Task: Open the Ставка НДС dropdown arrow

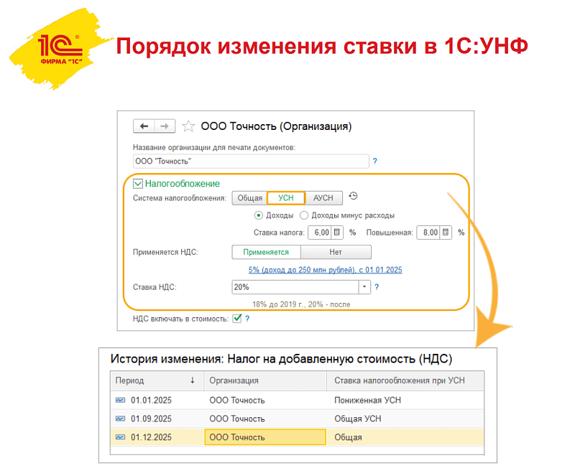Action: coord(364,287)
